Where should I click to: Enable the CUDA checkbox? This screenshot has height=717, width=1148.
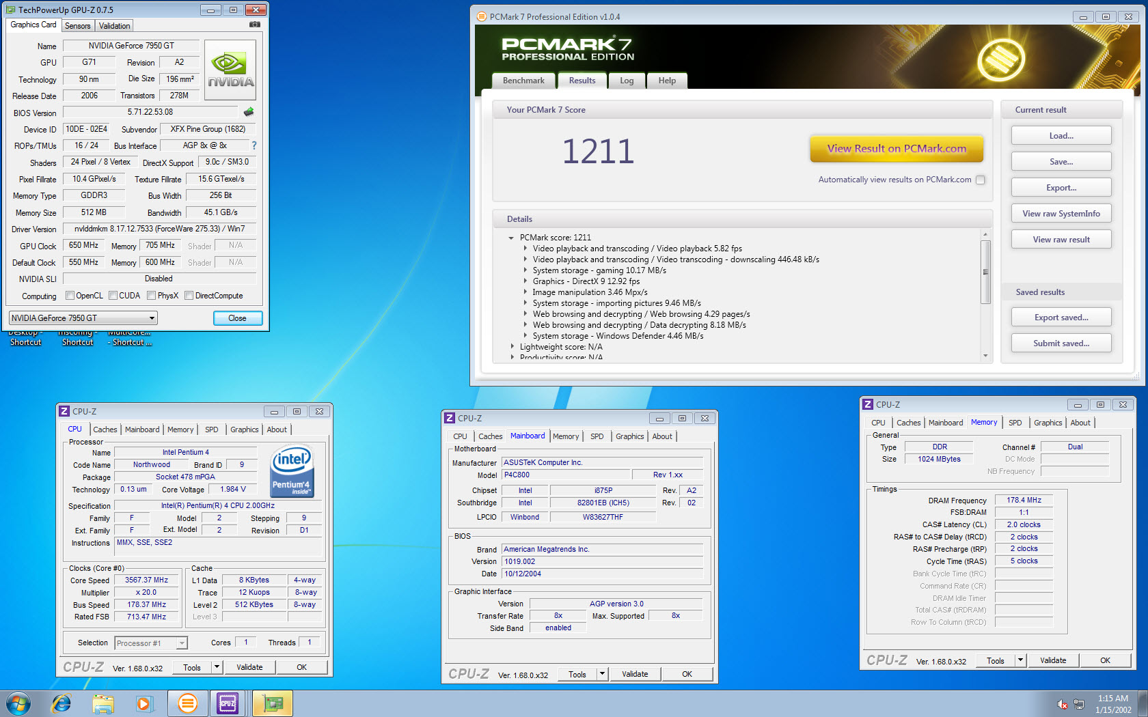pos(113,296)
